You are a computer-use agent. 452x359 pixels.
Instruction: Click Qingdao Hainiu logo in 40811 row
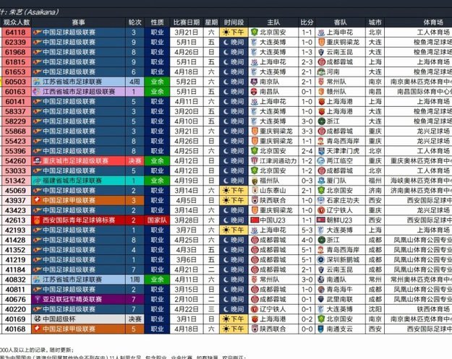click(x=321, y=290)
